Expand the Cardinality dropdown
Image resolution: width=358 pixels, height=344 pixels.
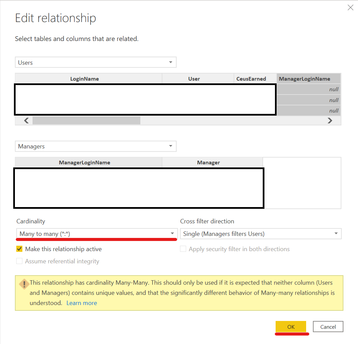pos(97,234)
